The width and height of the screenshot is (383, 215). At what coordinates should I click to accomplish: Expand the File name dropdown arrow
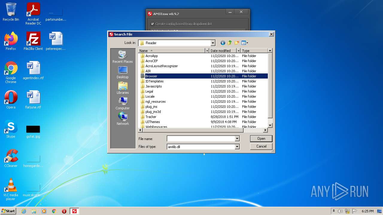(237, 139)
